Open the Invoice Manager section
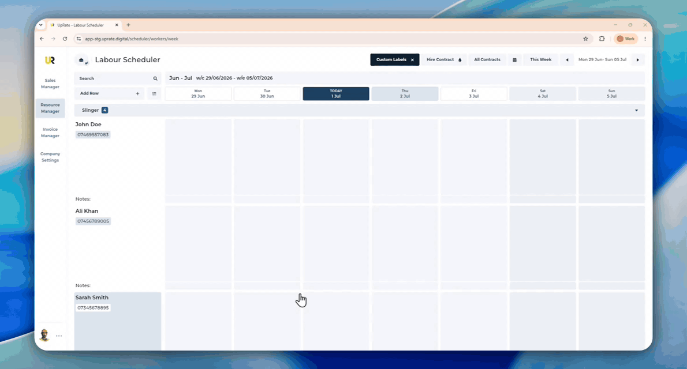The height and width of the screenshot is (369, 687). 50,133
